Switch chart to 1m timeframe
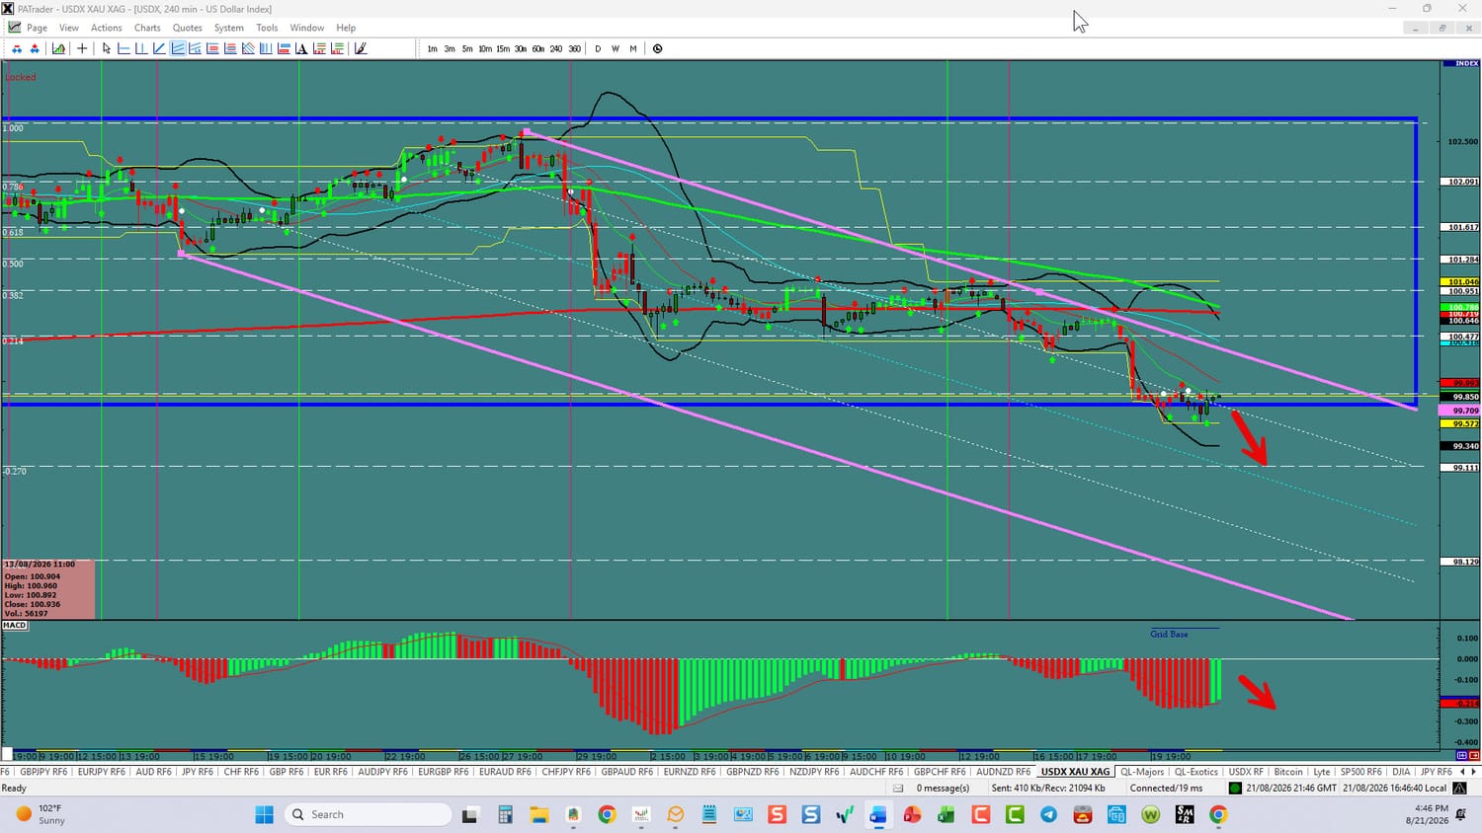Viewport: 1482px width, 833px height. [x=432, y=48]
